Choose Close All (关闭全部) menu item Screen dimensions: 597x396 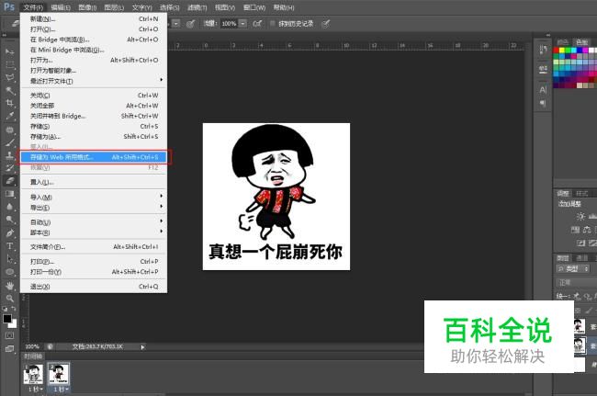[94, 106]
